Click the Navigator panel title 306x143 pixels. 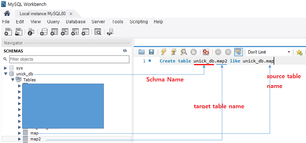click(13, 43)
